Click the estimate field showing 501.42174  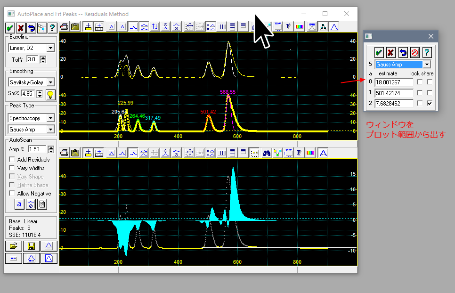point(394,93)
